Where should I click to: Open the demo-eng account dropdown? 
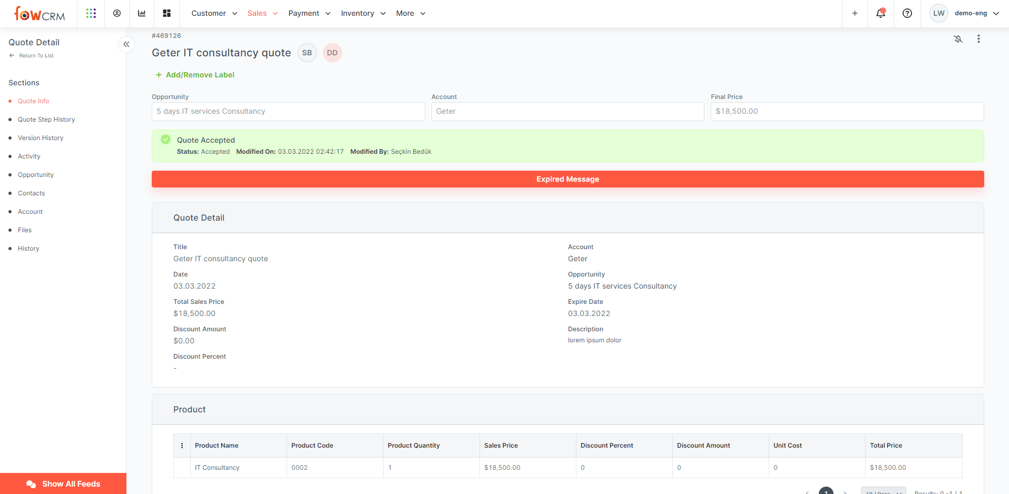tap(977, 13)
